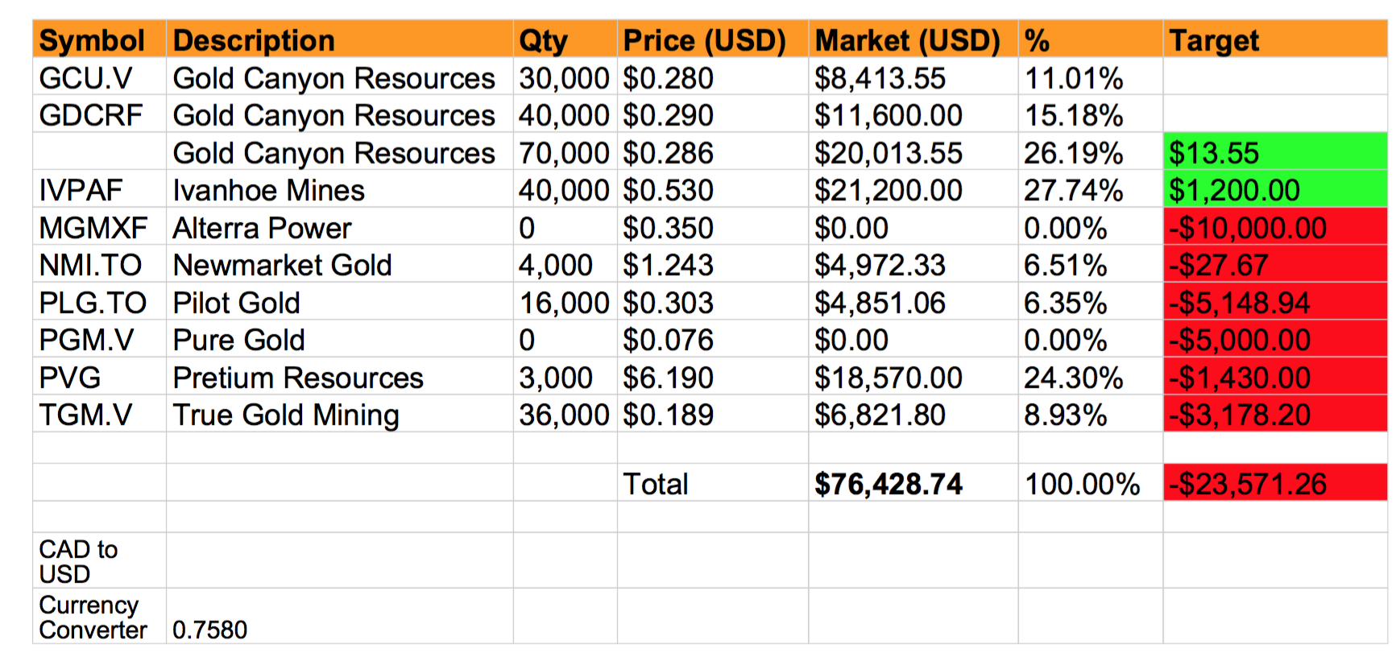Click the PLG.TO symbol cell
Image resolution: width=1400 pixels, height=657 pixels.
coord(99,301)
